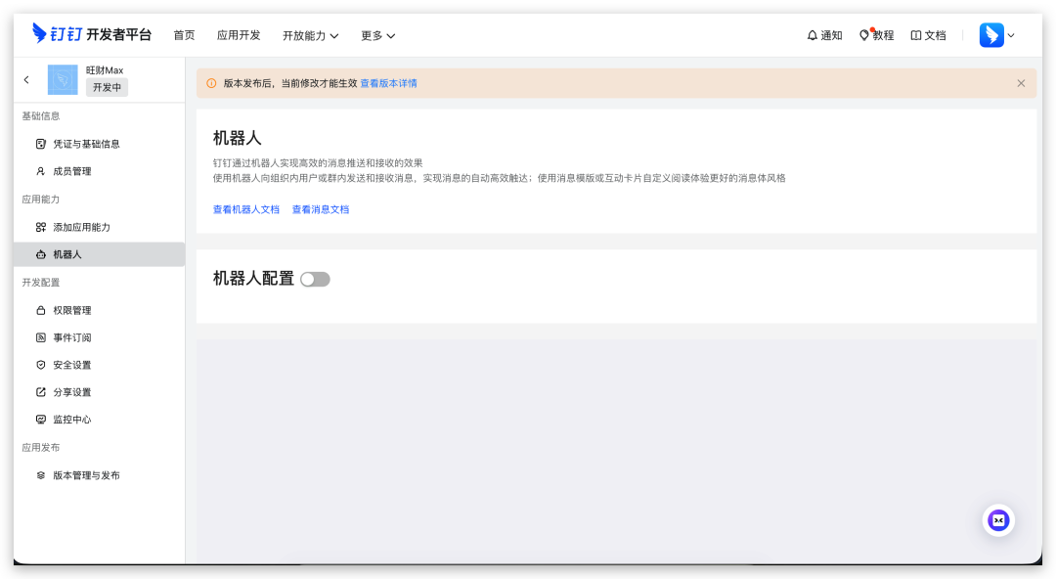
Task: Open 版本管理与发布 in sidebar
Action: pos(86,475)
